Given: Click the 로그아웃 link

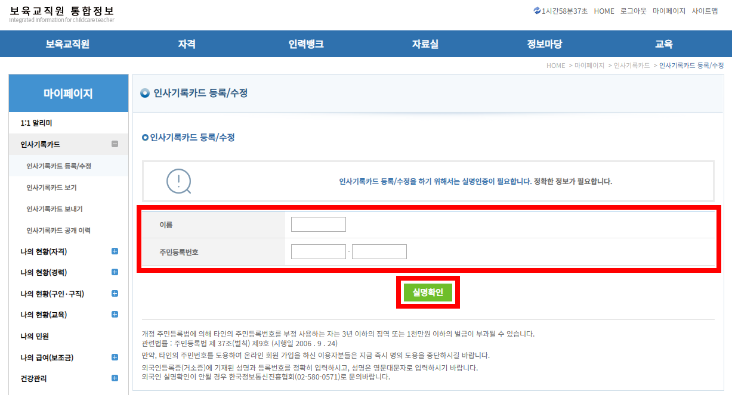Looking at the screenshot, I should point(633,11).
